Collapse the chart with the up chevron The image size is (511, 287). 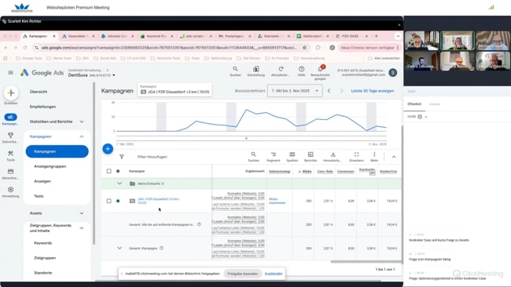click(394, 157)
